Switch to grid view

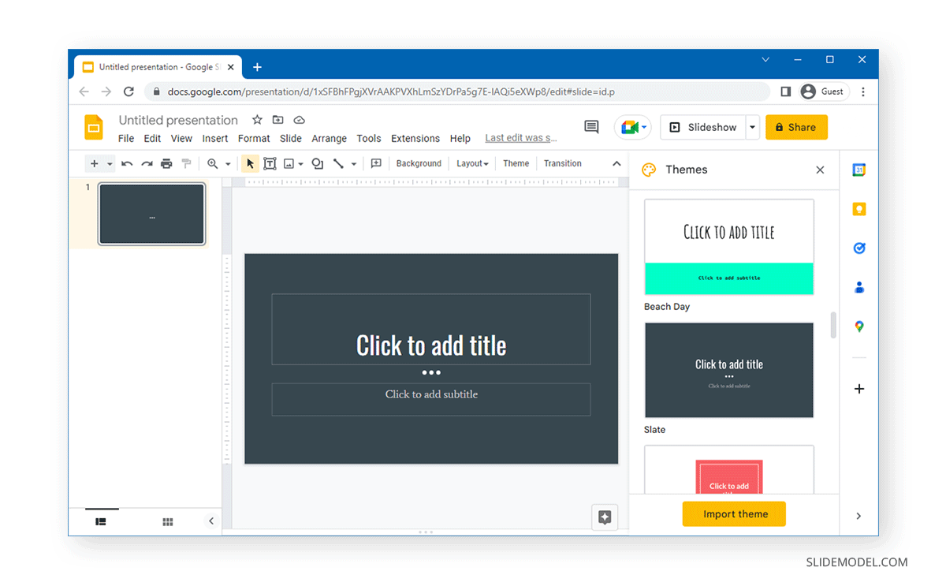pos(167,521)
